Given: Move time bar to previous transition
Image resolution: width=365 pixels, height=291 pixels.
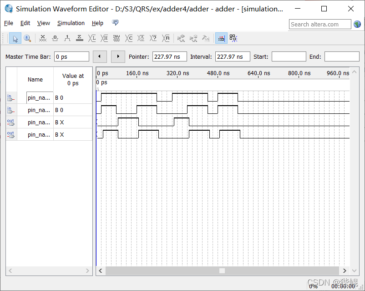Looking at the screenshot, I should coord(100,56).
